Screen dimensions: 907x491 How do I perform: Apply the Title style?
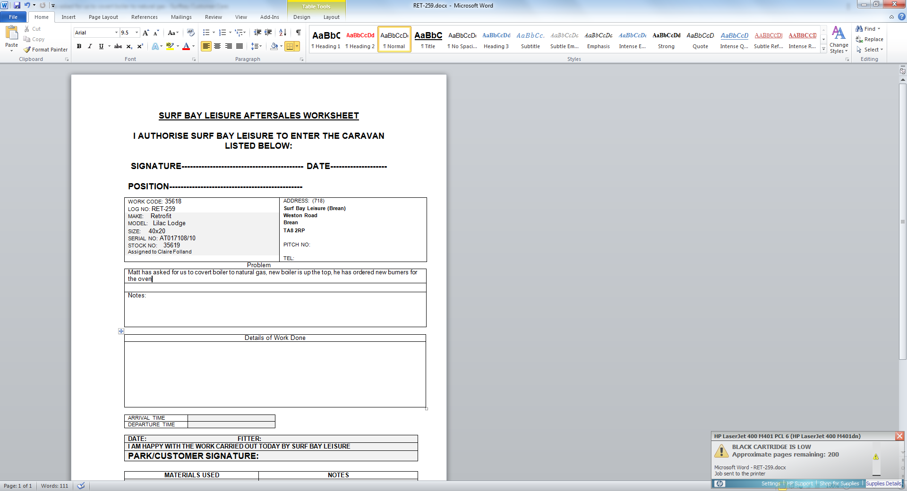tap(428, 40)
